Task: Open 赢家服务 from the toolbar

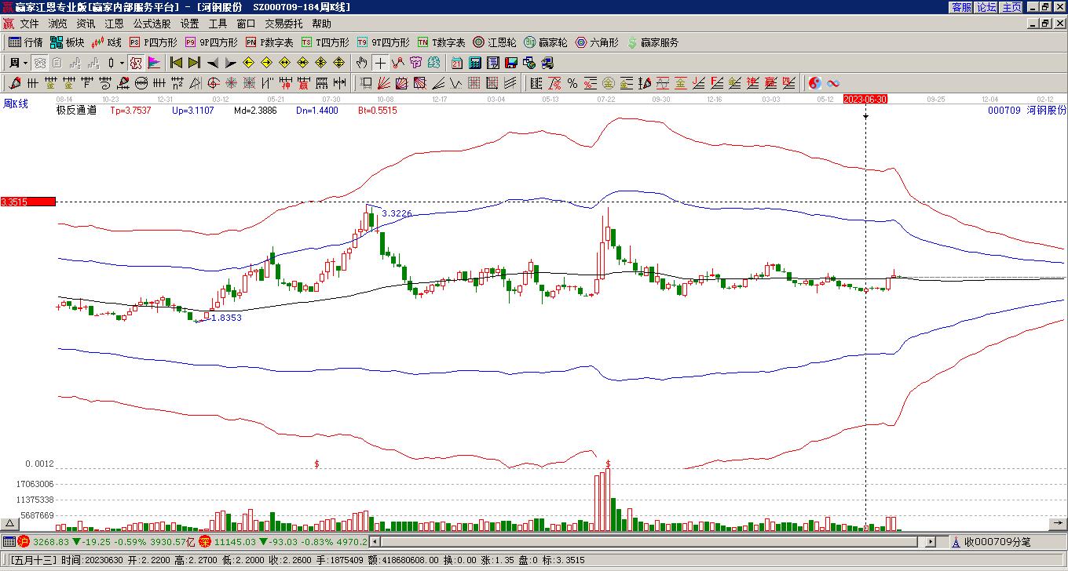Action: click(x=653, y=42)
